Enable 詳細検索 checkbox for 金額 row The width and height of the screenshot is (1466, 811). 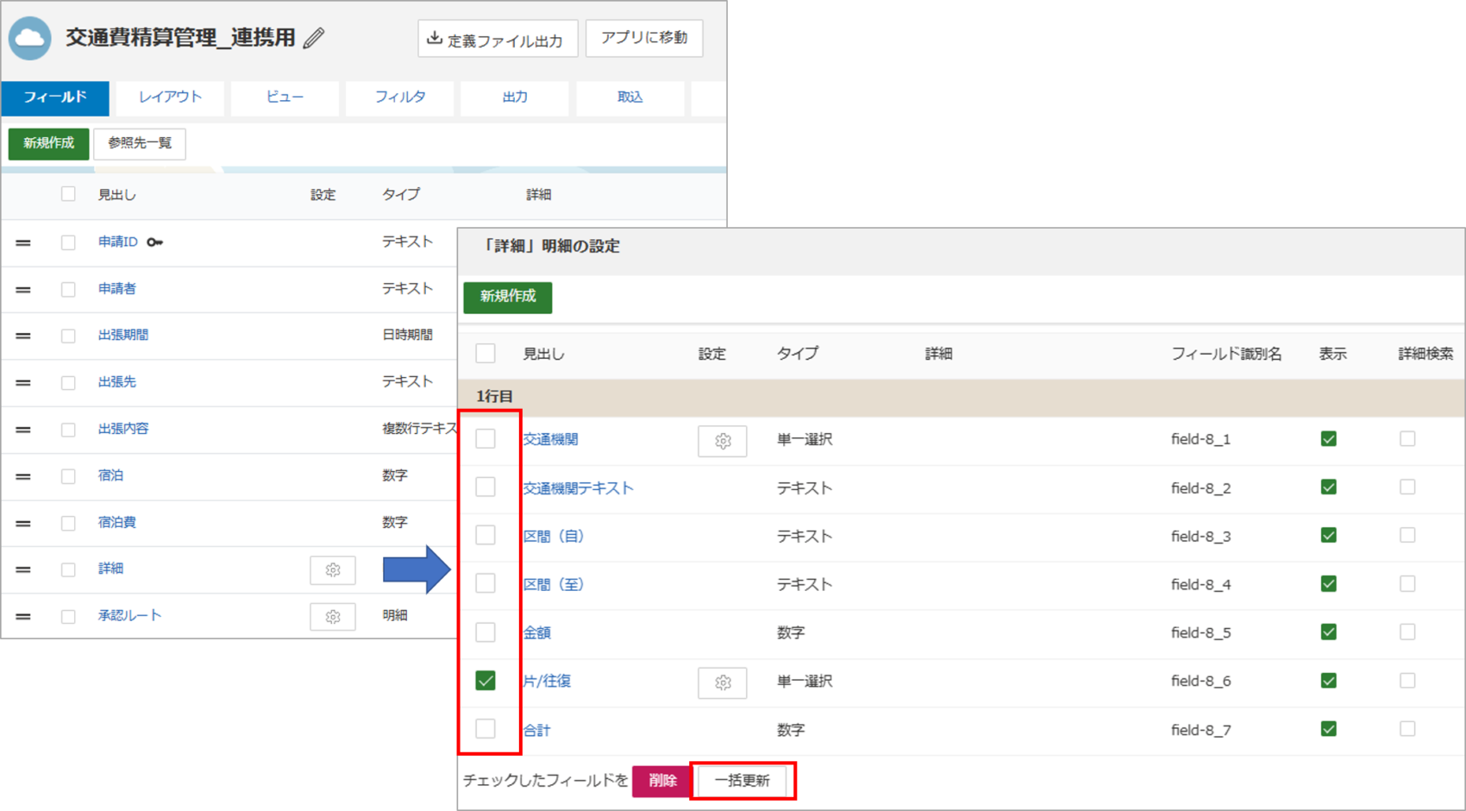coord(1407,632)
